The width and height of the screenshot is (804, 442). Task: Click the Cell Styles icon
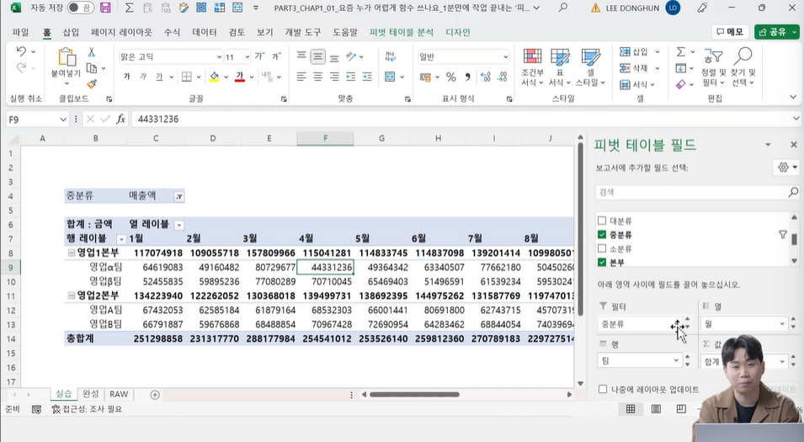[591, 56]
